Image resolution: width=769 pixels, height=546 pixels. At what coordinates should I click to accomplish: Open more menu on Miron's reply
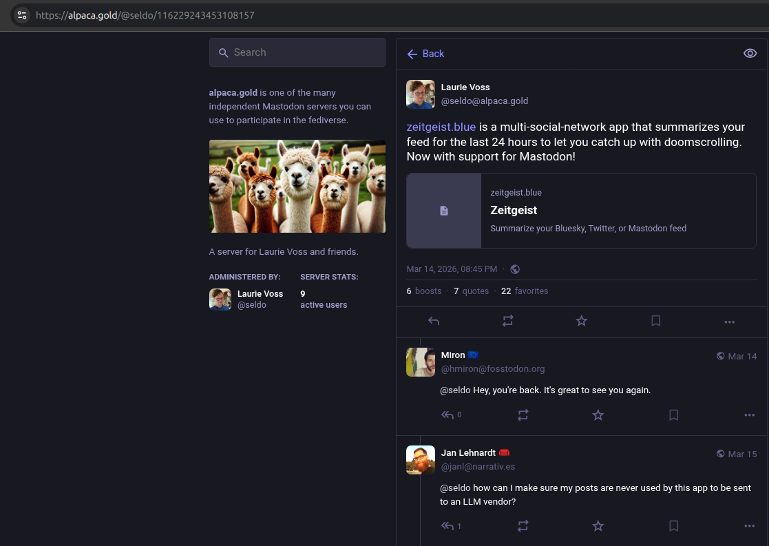pyautogui.click(x=750, y=415)
